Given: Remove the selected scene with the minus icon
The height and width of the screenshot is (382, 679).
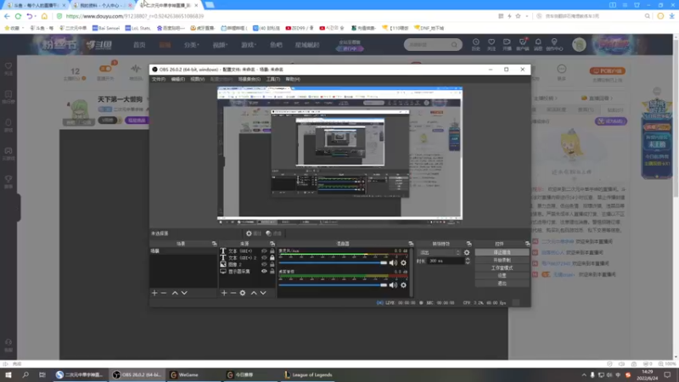Looking at the screenshot, I should (x=164, y=293).
